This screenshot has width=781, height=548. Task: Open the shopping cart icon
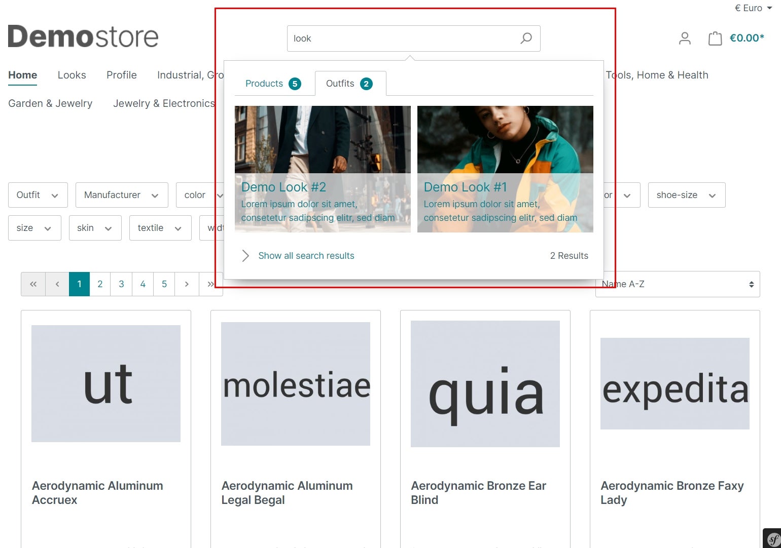[x=715, y=38]
